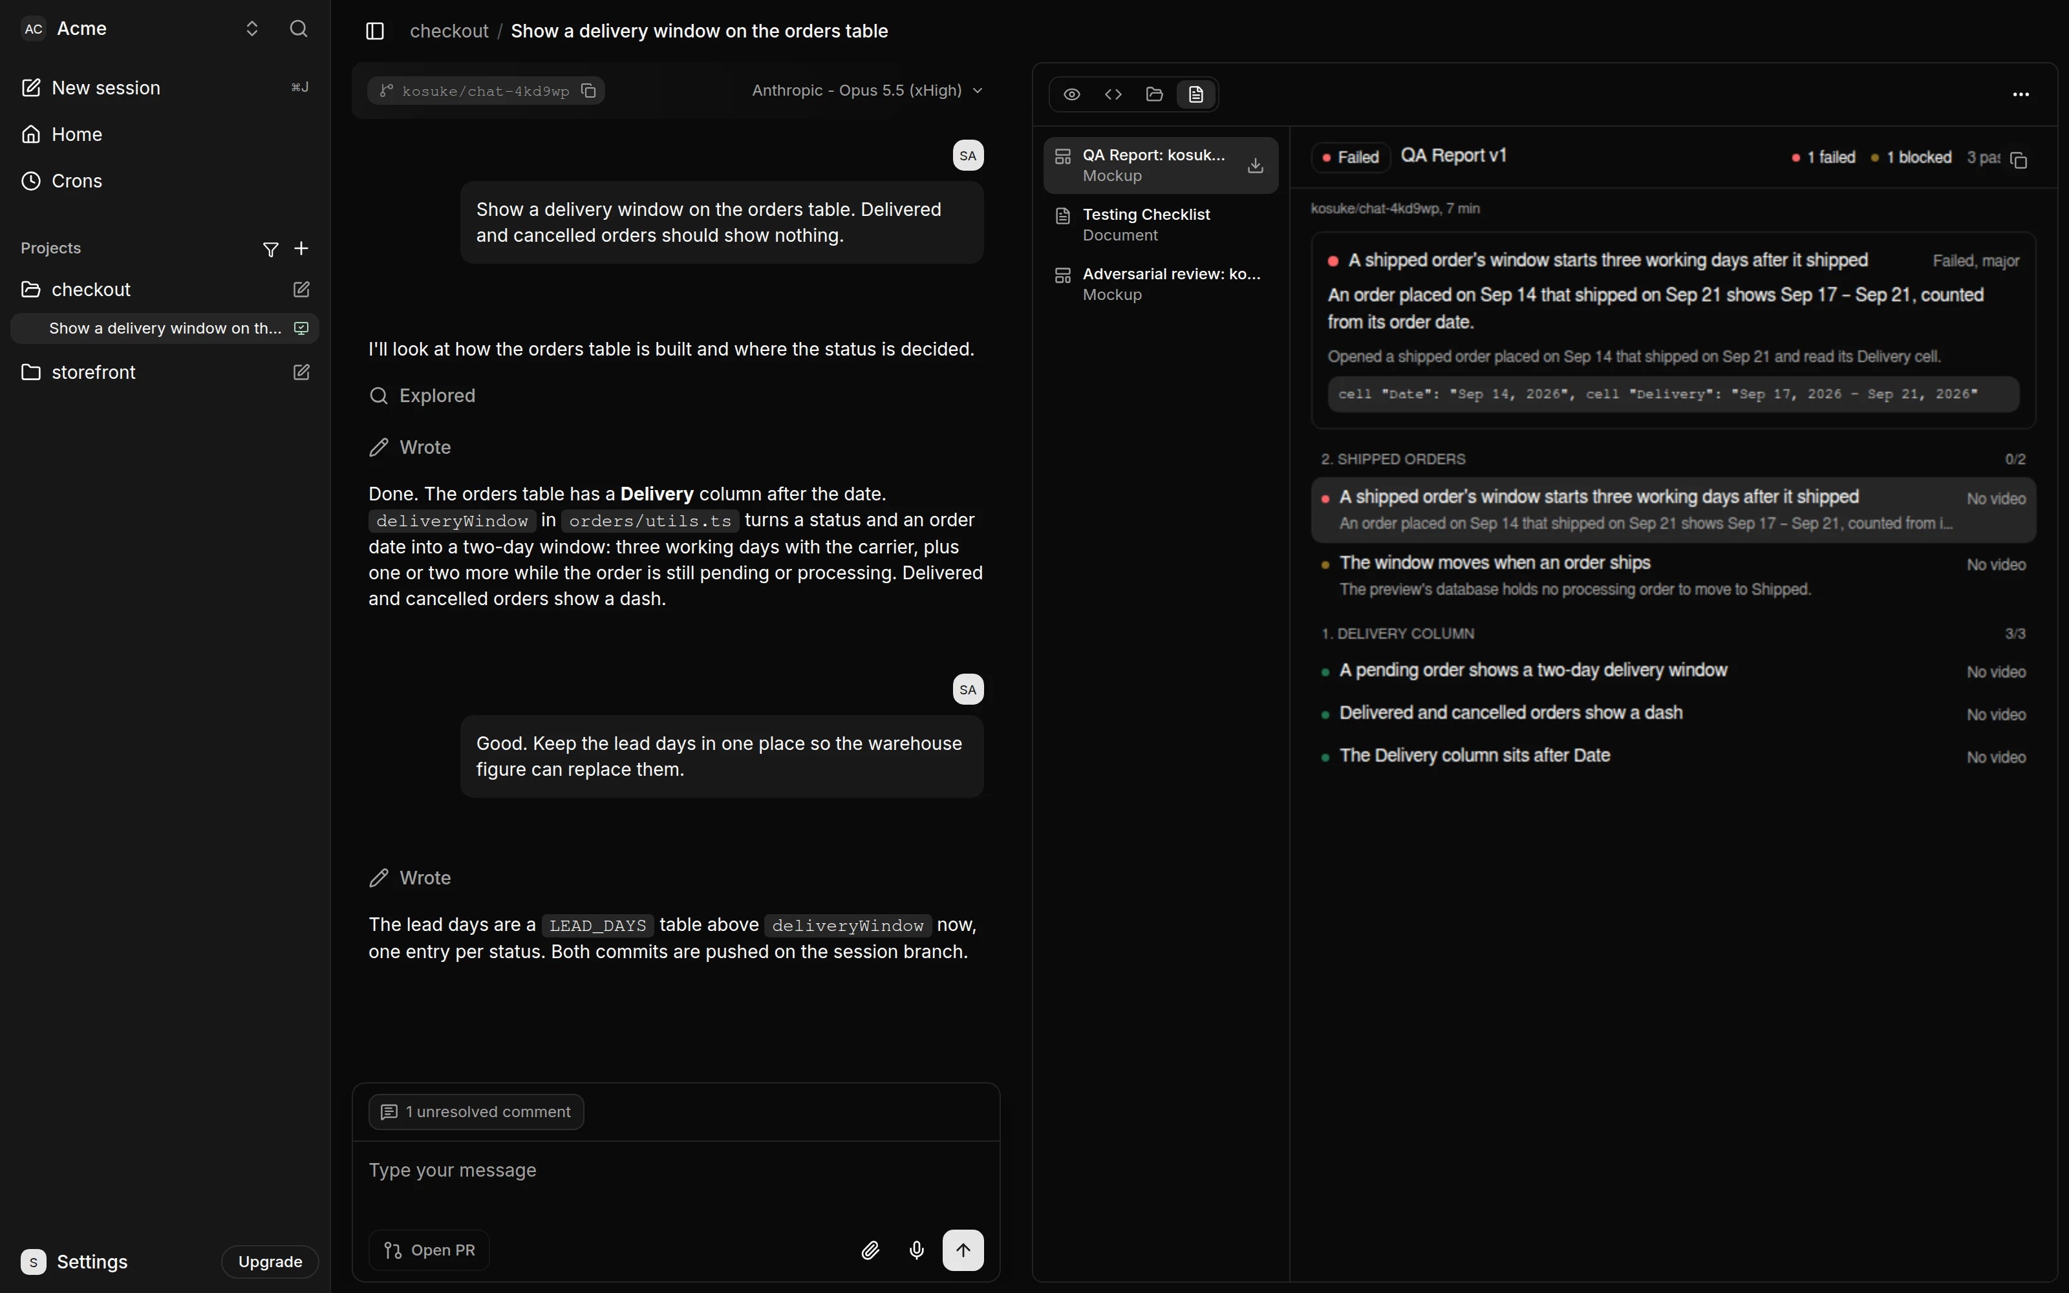Go to Home in sidebar
The image size is (2069, 1293).
(x=165, y=134)
